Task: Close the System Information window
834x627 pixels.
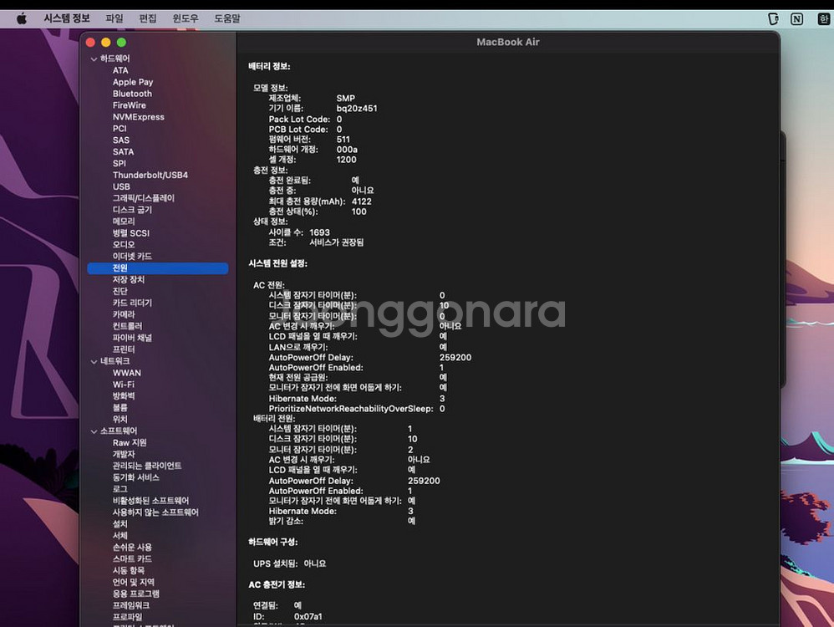Action: click(90, 43)
